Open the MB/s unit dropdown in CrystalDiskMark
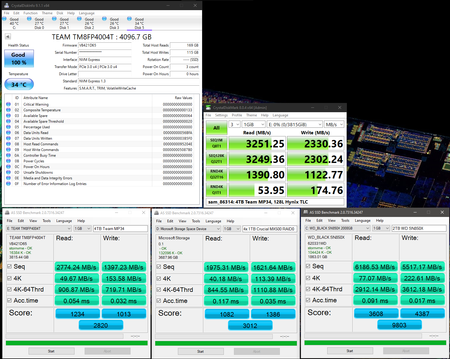Viewport: 450px width, 359px height. coord(334,124)
